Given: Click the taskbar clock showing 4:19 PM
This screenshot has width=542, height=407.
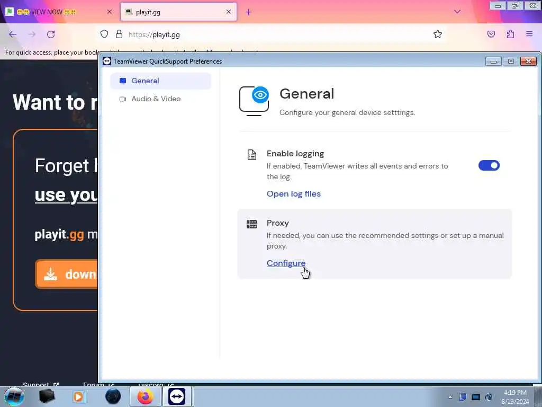Looking at the screenshot, I should 515,397.
